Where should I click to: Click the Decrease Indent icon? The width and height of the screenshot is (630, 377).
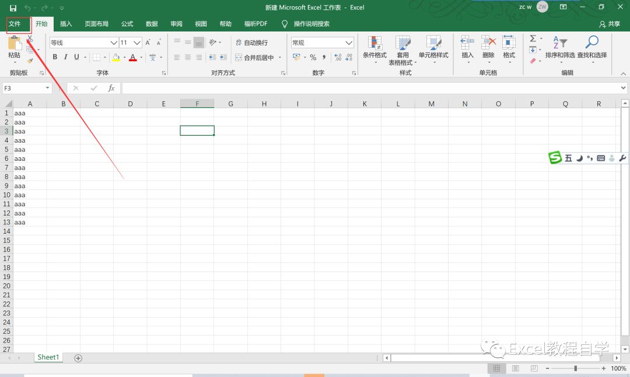212,58
